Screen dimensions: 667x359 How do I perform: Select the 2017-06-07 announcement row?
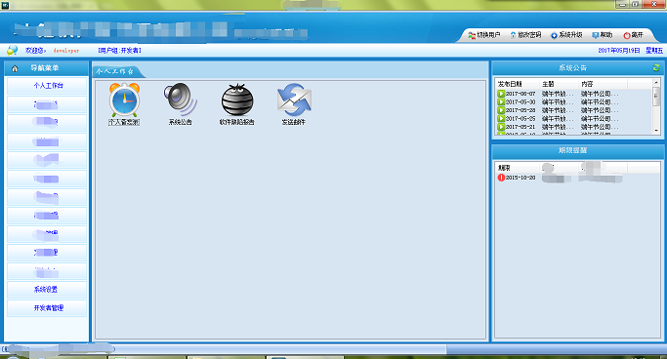point(574,94)
